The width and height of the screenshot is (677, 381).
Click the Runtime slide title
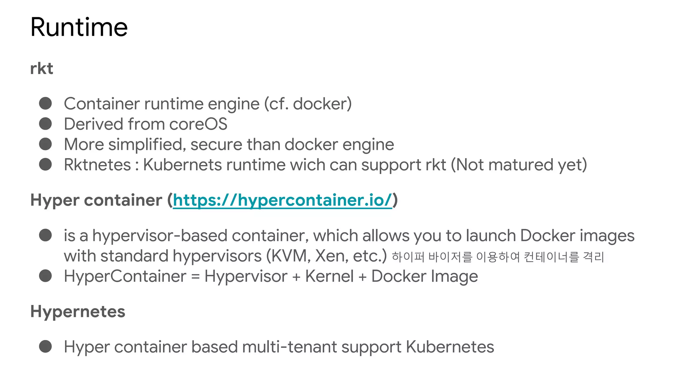(x=79, y=27)
